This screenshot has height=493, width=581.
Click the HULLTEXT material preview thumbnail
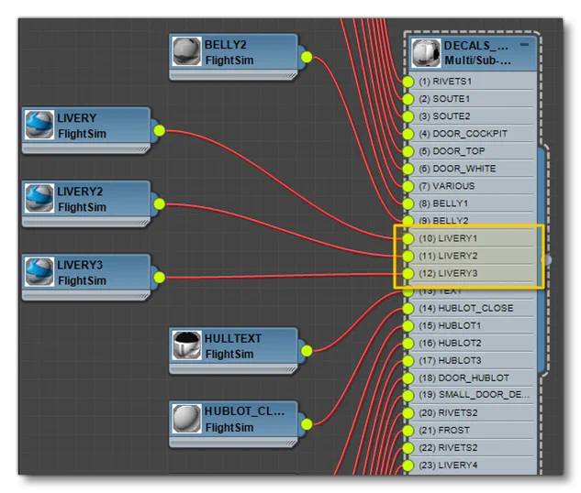(186, 345)
